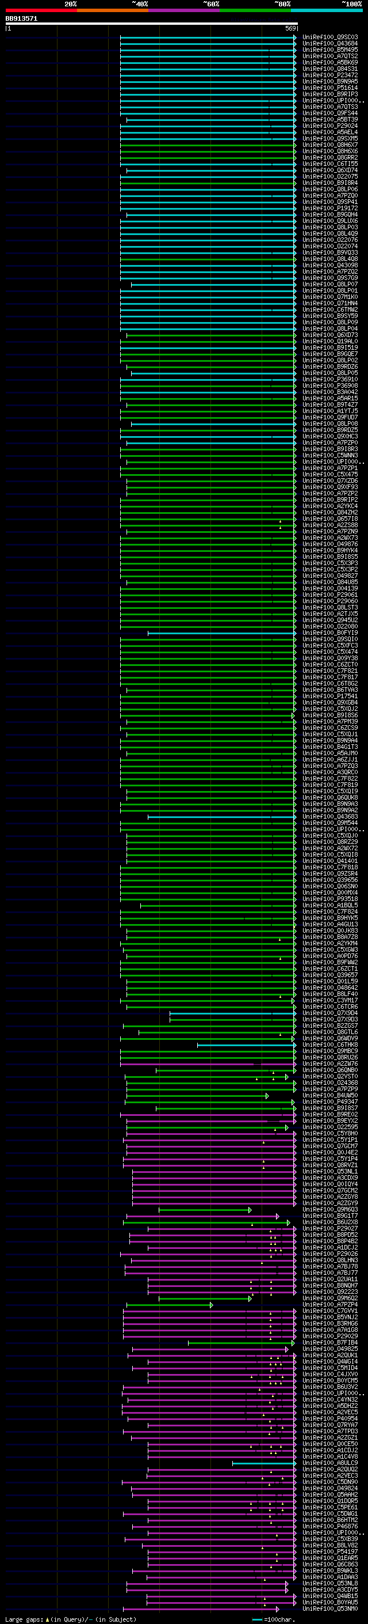Select hit label UniRef100_P51614

coord(330,88)
